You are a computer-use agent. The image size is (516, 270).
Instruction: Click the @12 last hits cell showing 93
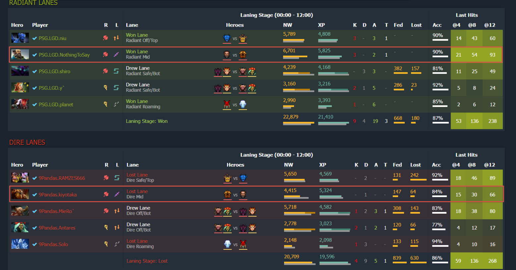pos(492,55)
